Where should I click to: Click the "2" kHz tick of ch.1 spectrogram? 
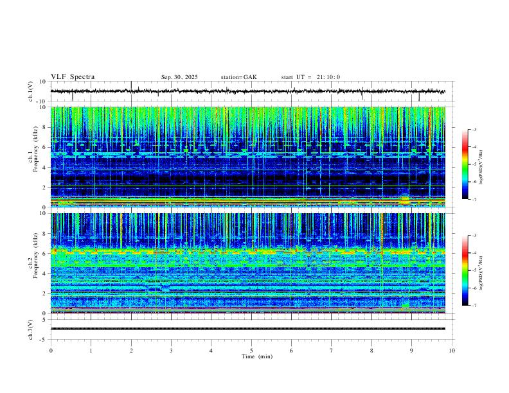(44, 188)
